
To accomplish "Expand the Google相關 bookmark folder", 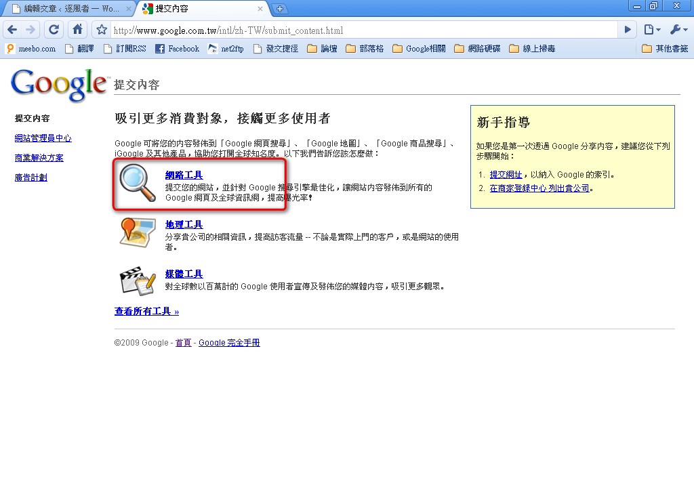I will coord(419,49).
